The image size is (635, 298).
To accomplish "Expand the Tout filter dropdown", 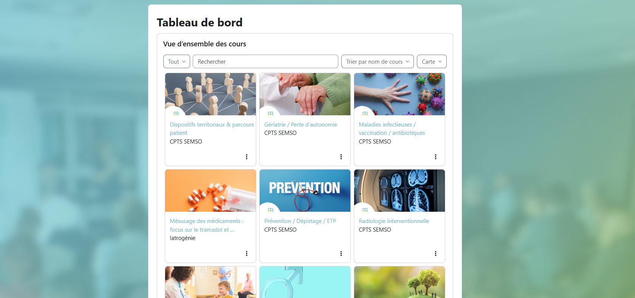I will pos(177,61).
